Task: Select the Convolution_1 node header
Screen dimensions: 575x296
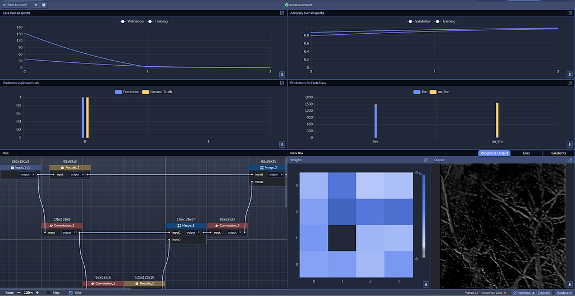Action: click(62, 225)
